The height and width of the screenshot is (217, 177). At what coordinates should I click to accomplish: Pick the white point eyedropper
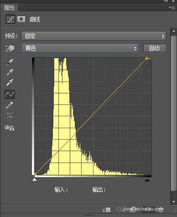(x=10, y=82)
